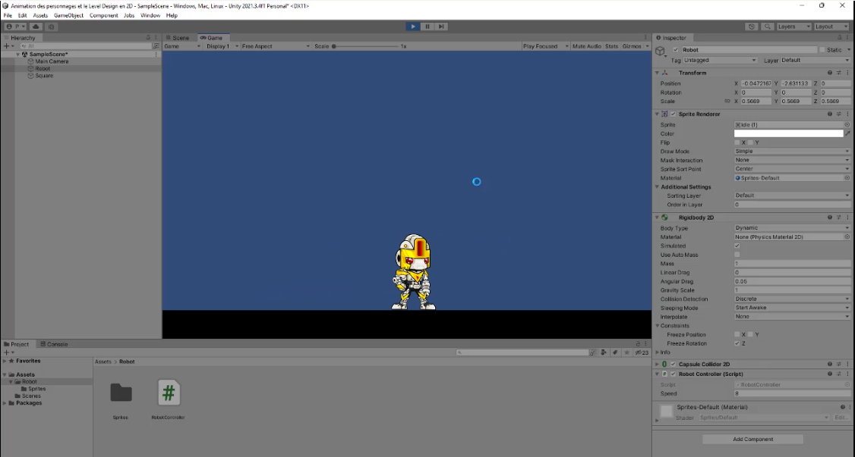Image resolution: width=855 pixels, height=457 pixels.
Task: Open the undo history icon
Action: point(751,27)
